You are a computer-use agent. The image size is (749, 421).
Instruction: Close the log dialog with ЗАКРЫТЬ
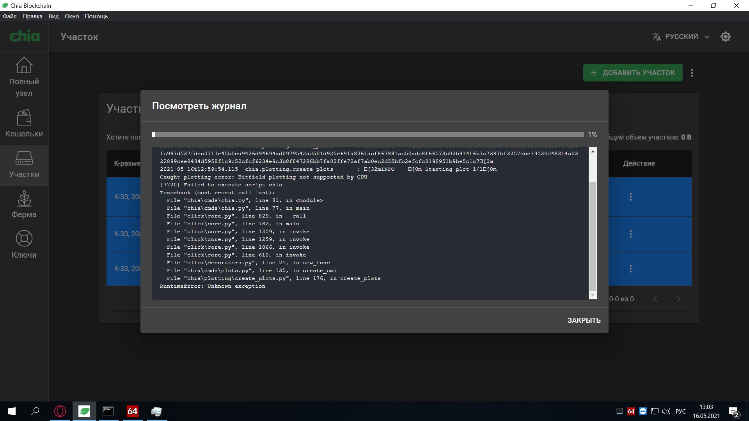pyautogui.click(x=584, y=320)
